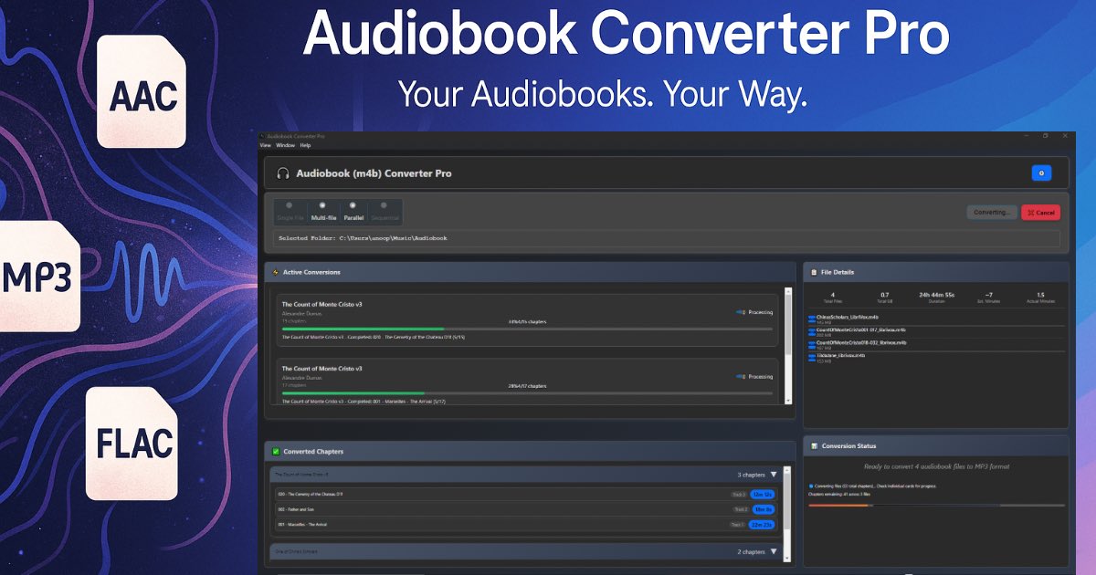Select the Tlickstone_Librivox.m4b file row
Screen dimensions: 1096x575
[x=936, y=358]
